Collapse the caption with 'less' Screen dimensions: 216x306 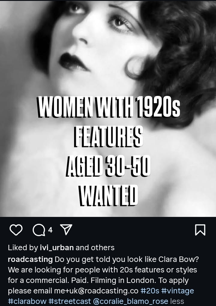pyautogui.click(x=177, y=301)
